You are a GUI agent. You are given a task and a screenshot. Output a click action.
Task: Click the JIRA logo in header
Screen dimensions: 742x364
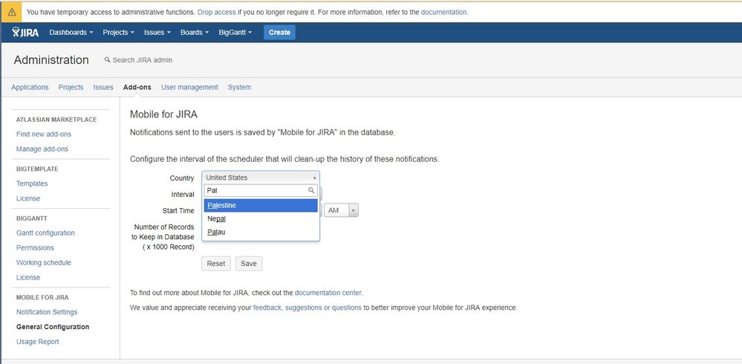(25, 32)
